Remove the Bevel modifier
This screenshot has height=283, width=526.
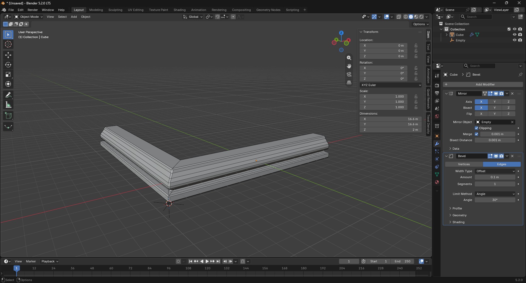[513, 156]
